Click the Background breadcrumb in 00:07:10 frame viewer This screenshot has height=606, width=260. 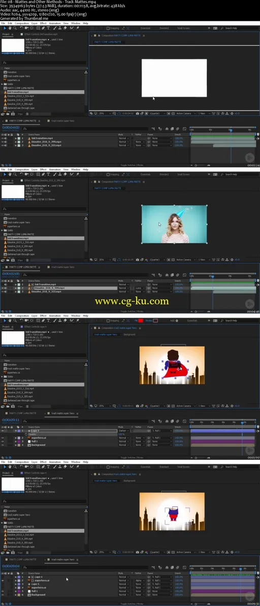point(129,335)
